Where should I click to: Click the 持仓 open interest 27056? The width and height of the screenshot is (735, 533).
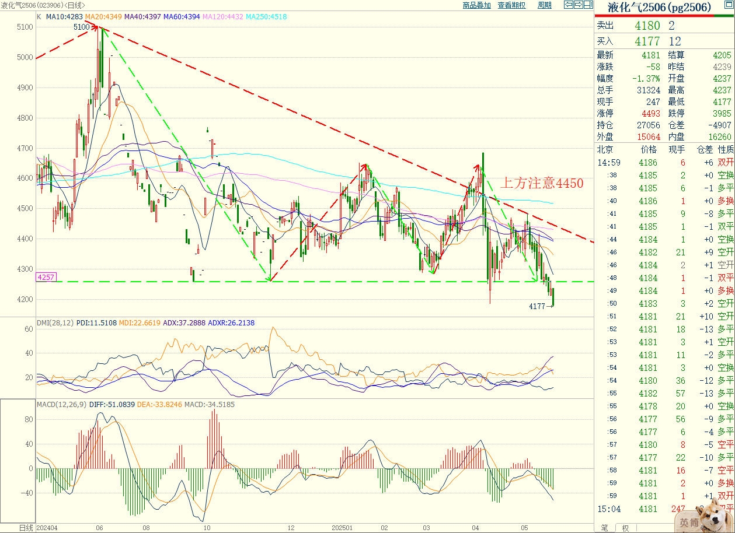[649, 125]
